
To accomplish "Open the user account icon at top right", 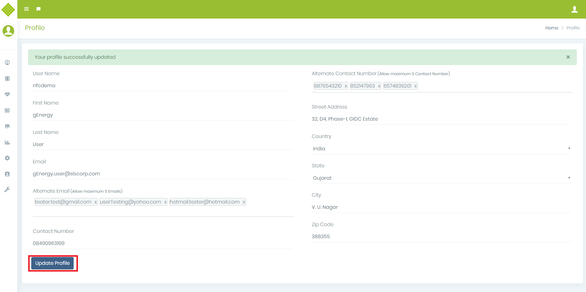I will pos(574,10).
